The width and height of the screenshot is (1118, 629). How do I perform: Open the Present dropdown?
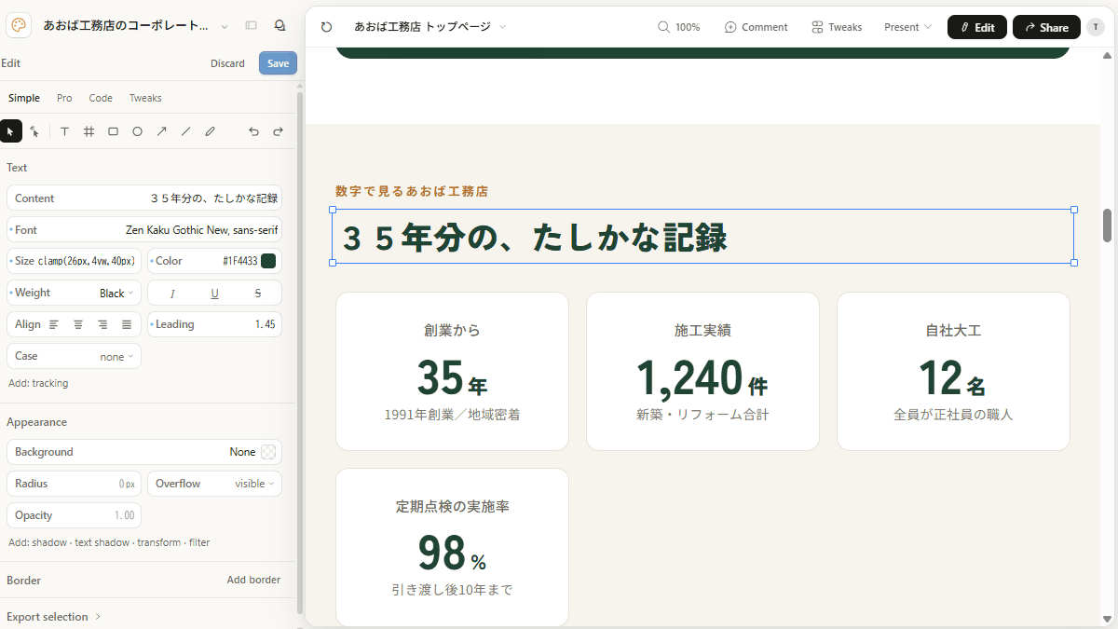point(907,27)
